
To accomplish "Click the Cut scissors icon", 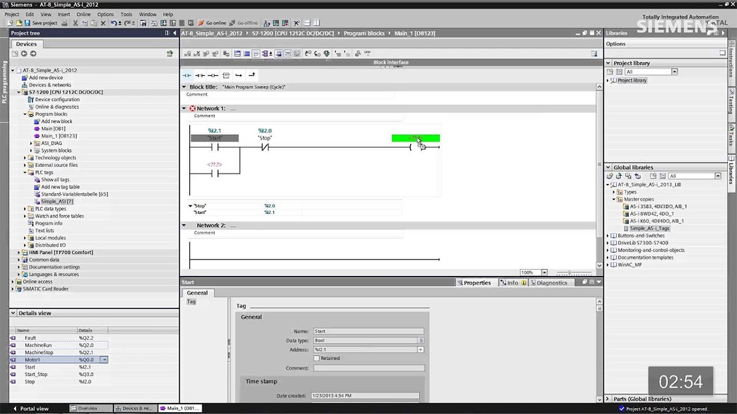I will [76, 23].
